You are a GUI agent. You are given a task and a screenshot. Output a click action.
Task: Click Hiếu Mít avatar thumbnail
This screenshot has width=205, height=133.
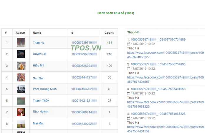tap(21, 66)
